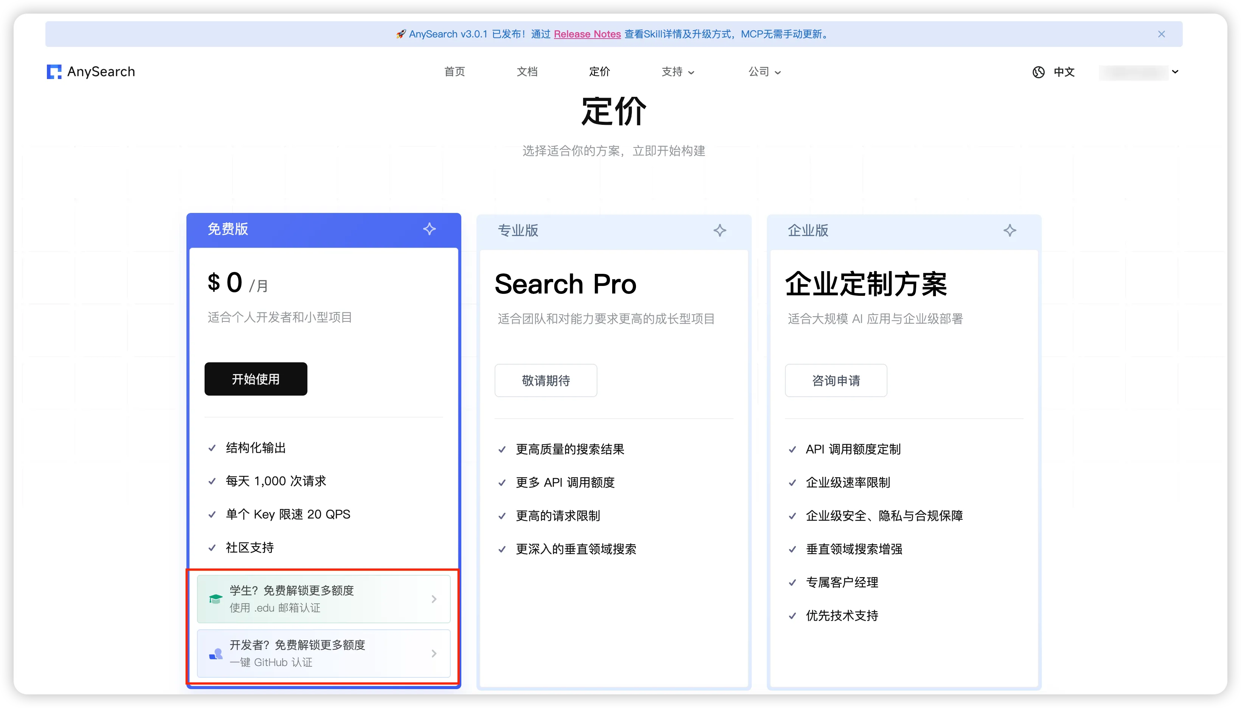Click the Search Pro title

point(565,284)
